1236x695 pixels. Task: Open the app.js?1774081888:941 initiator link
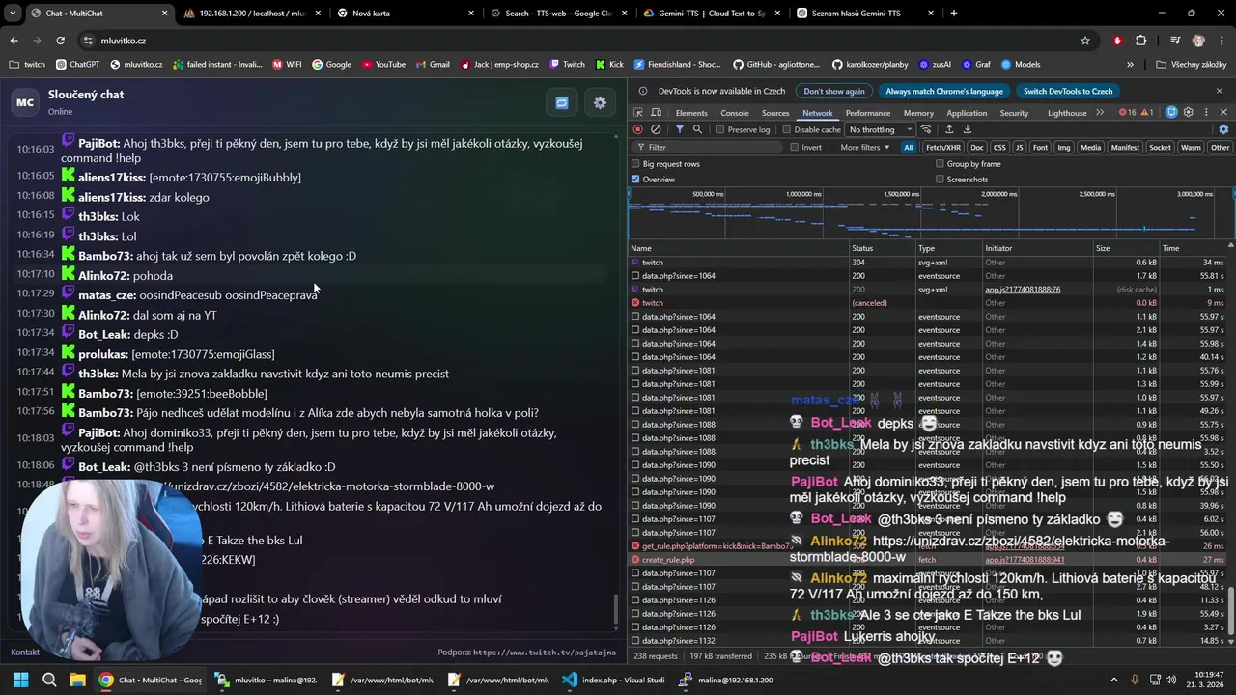(x=1025, y=560)
